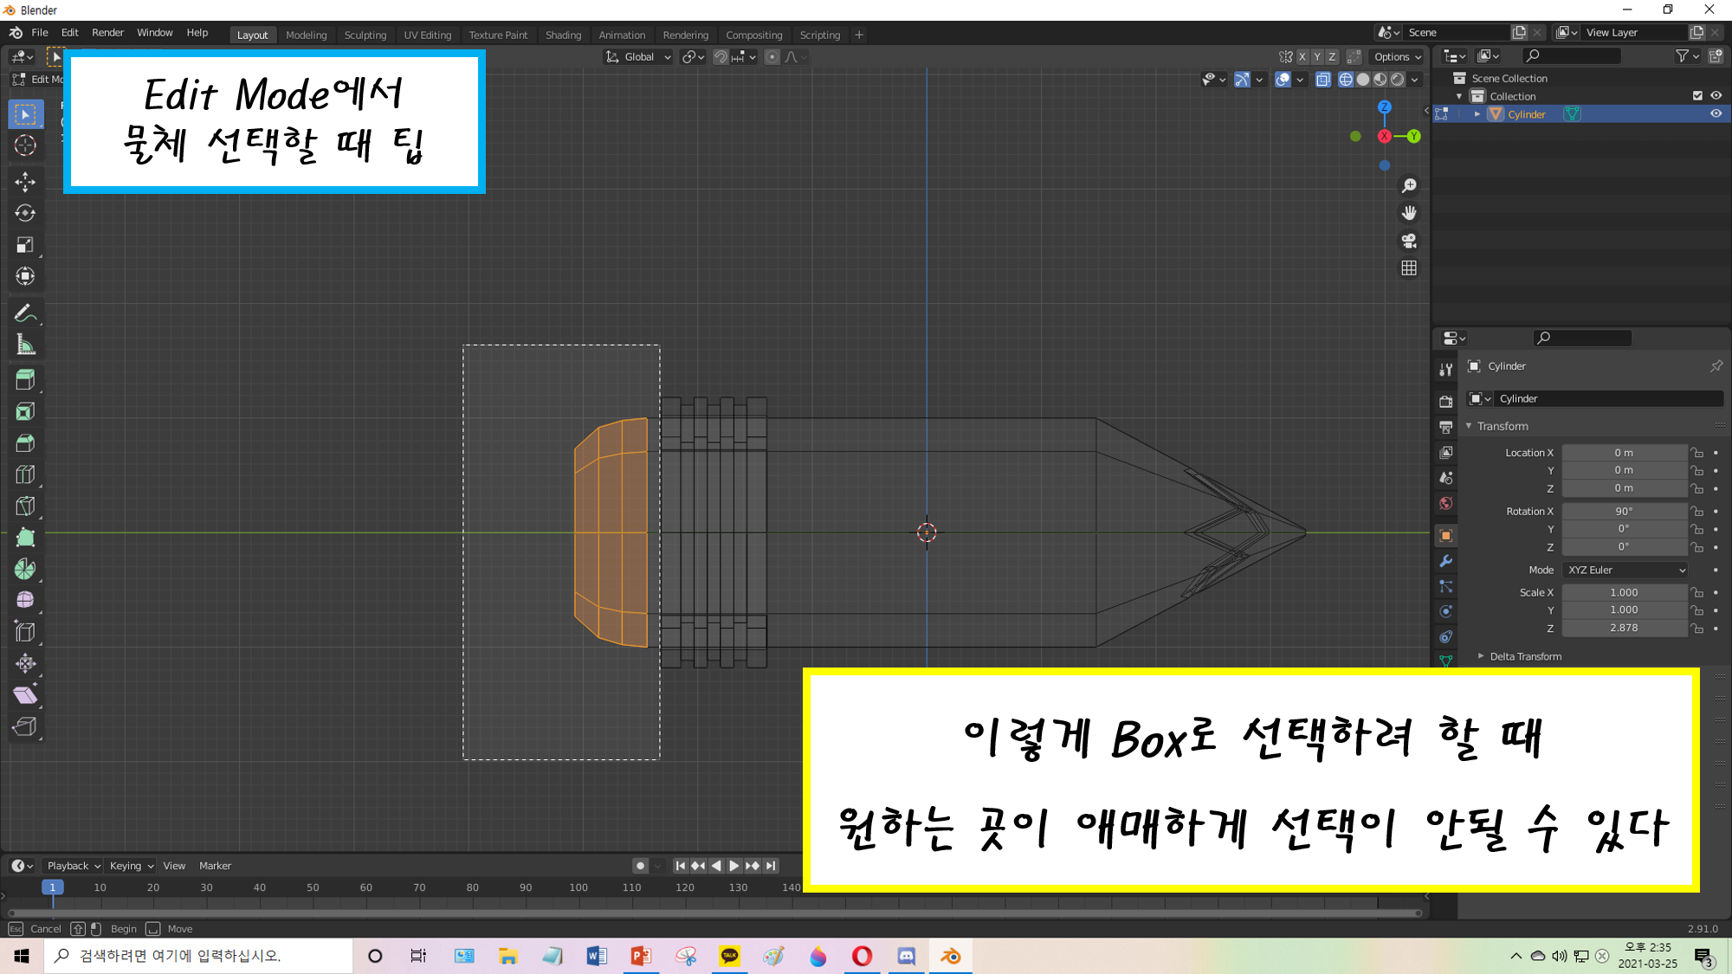Click the Blender icon in Windows taskbar

(950, 956)
